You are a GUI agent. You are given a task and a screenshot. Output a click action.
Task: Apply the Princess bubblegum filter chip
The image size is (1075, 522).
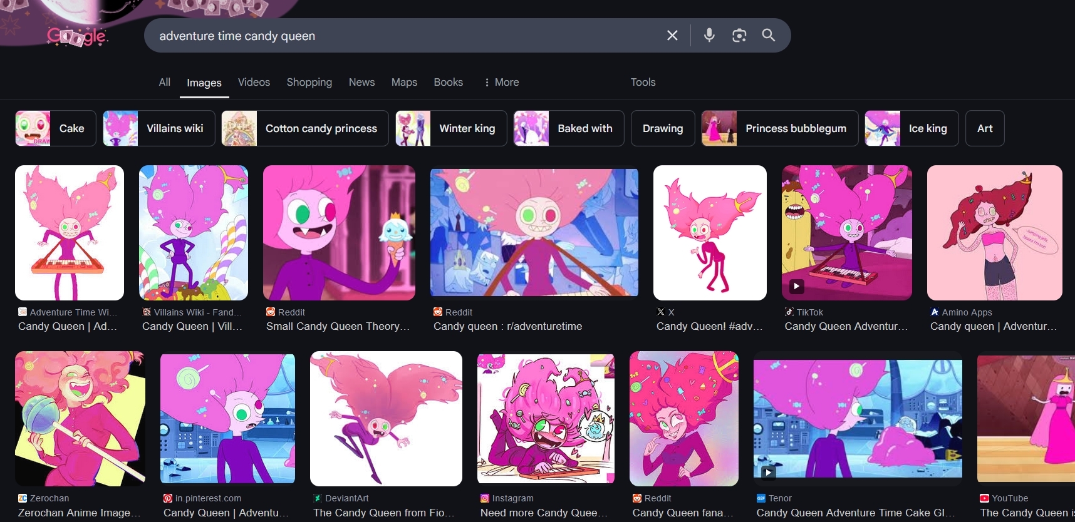coord(780,128)
